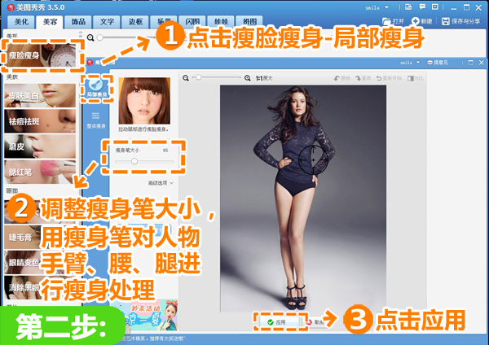Image resolution: width=489 pixels, height=345 pixels.
Task: Click the message bubble icon in main title bar
Action: click(422, 7)
